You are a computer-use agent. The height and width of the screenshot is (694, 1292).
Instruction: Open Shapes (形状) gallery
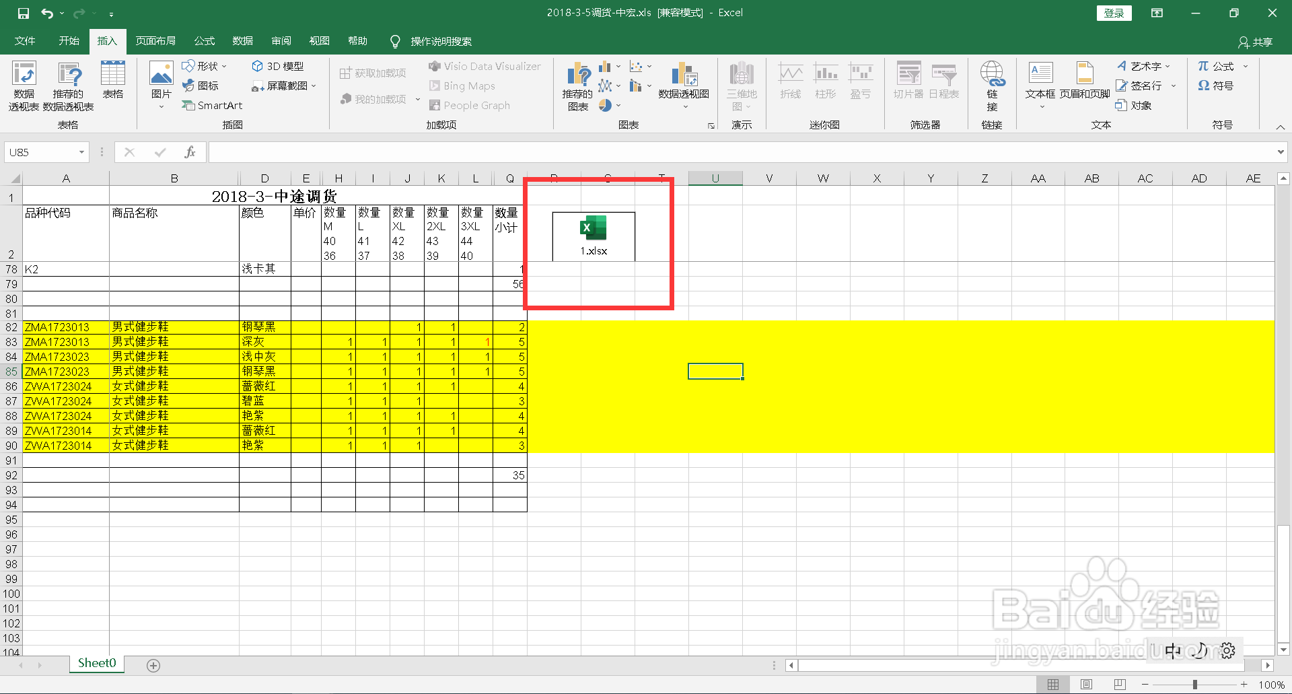coord(204,66)
